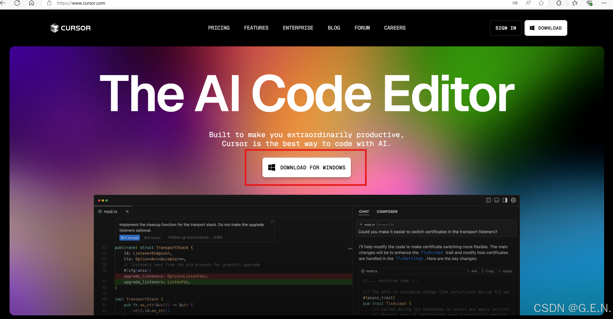
Task: Click the browser refresh icon
Action: tap(17, 3)
